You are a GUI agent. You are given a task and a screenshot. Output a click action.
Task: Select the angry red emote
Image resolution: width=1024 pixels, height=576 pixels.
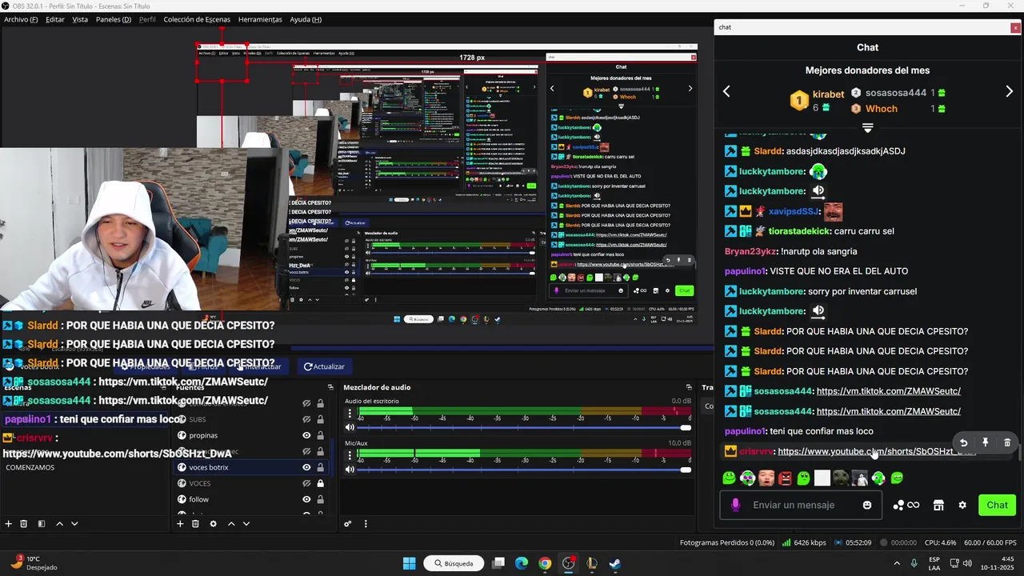(x=785, y=478)
